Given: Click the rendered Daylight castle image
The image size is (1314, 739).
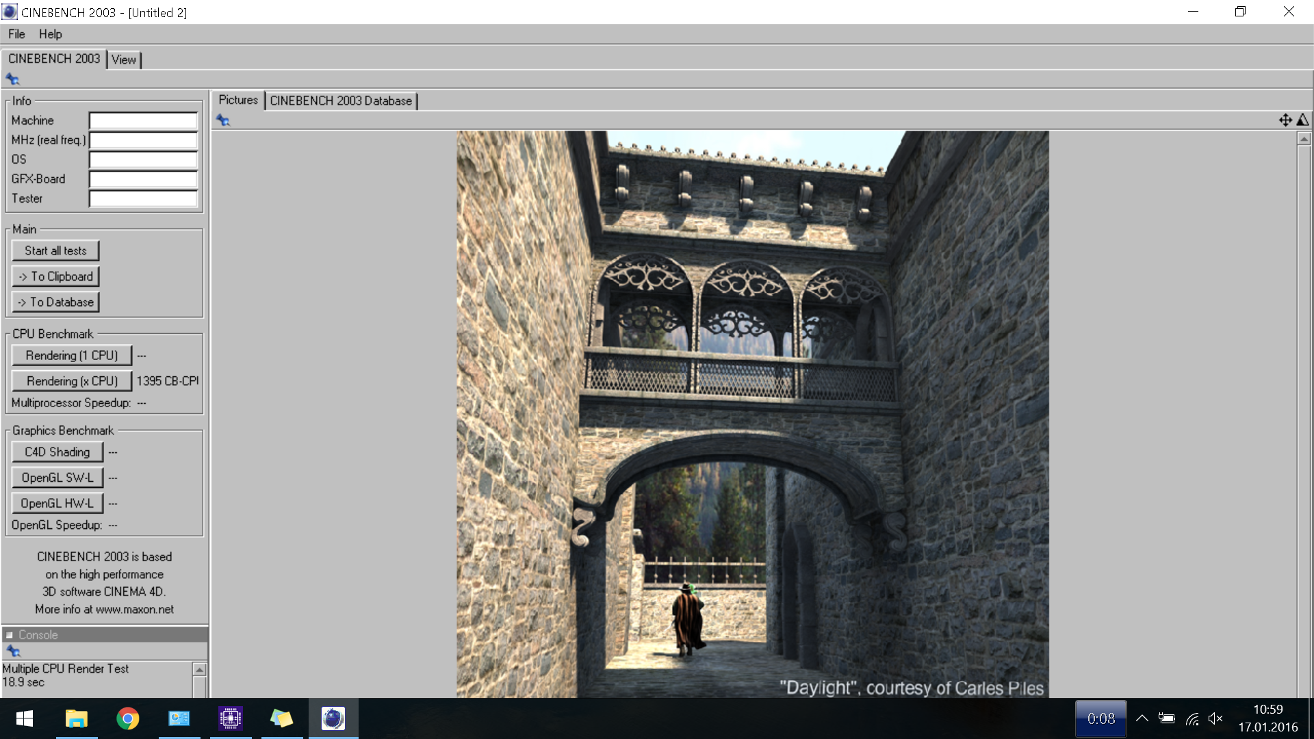Looking at the screenshot, I should click(x=752, y=414).
